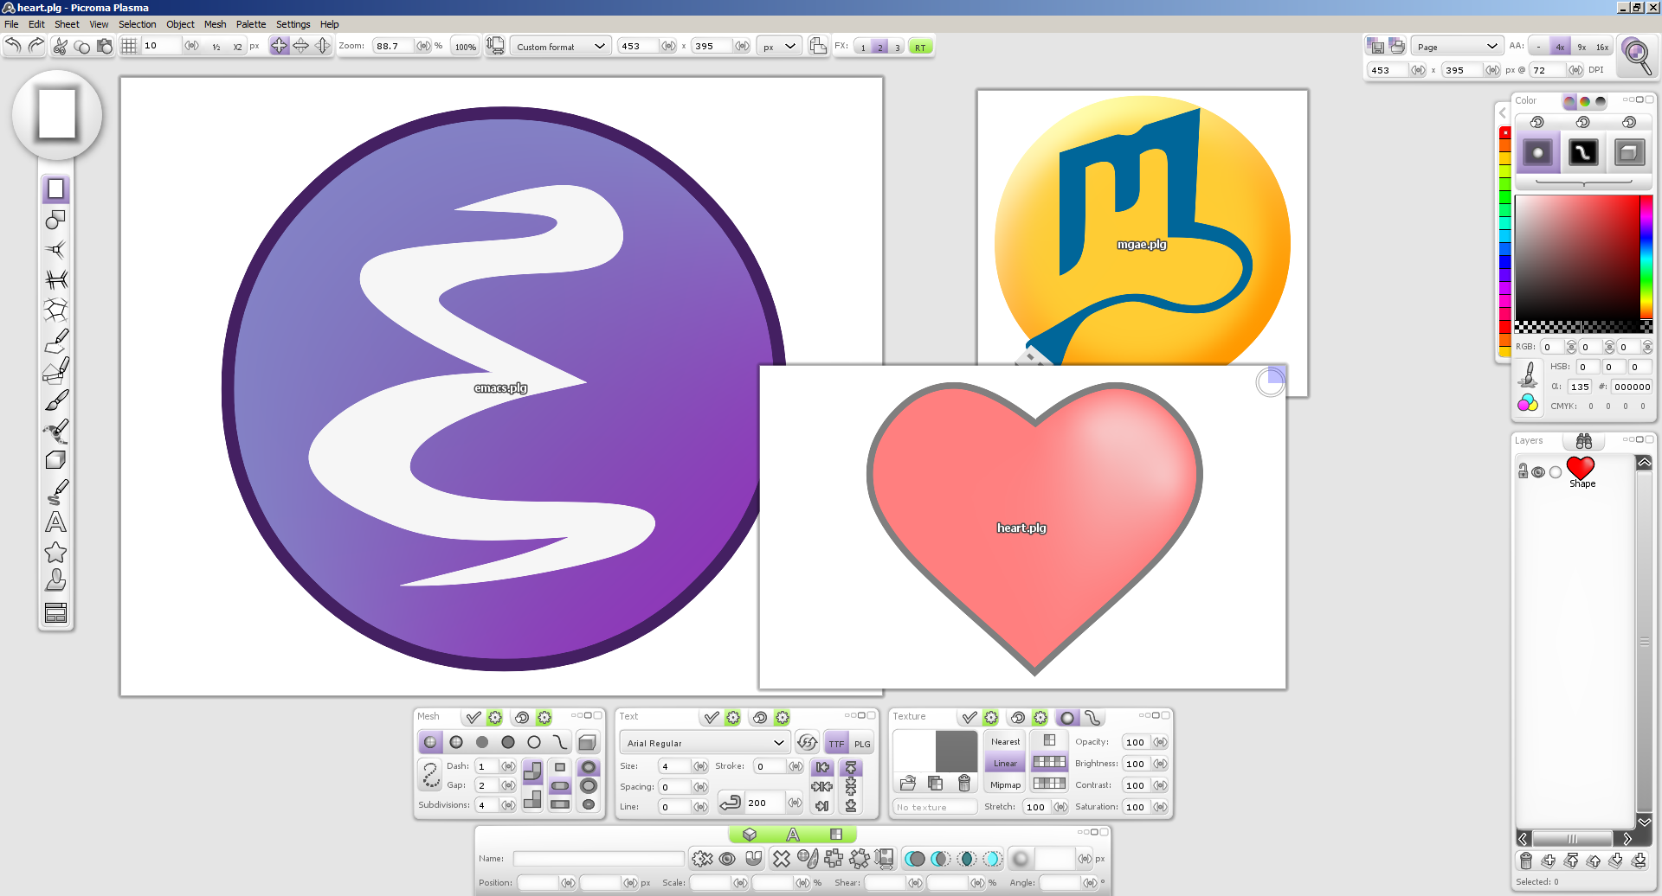Choose Linear texture filtering
Image resolution: width=1662 pixels, height=896 pixels.
point(1005,763)
